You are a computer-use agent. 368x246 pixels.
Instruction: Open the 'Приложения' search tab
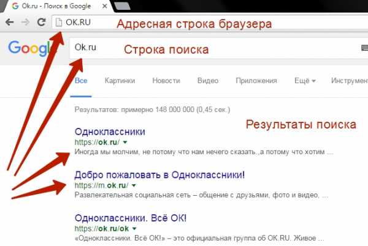[x=256, y=81]
